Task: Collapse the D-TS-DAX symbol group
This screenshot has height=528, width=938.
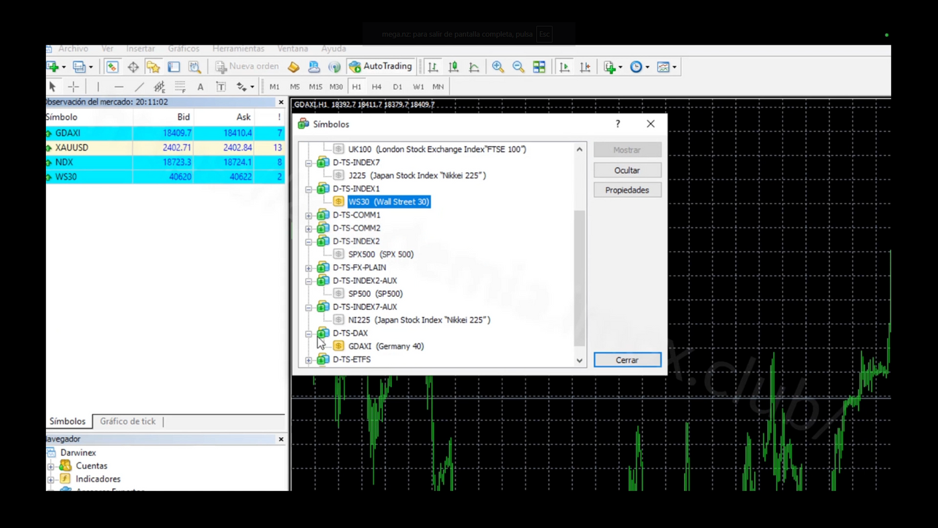Action: point(309,333)
